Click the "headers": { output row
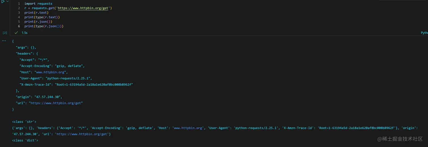This screenshot has height=147, width=428. (x=27, y=53)
